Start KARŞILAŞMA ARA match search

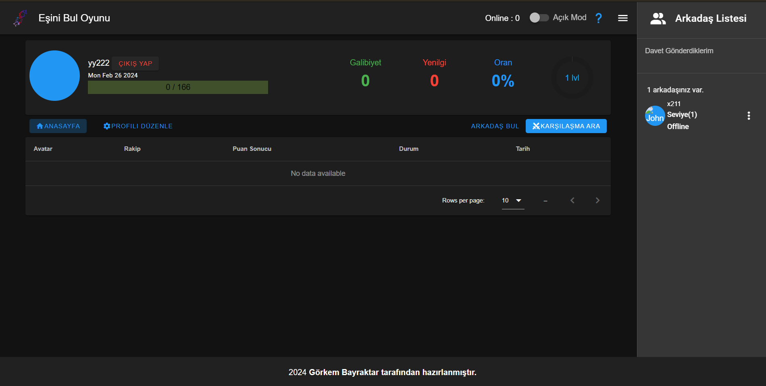point(566,126)
